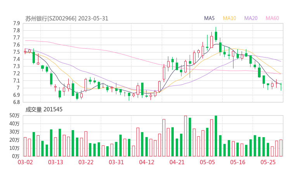Click the 成交量 201545 volume label
This screenshot has height=171, width=287.
pyautogui.click(x=44, y=109)
